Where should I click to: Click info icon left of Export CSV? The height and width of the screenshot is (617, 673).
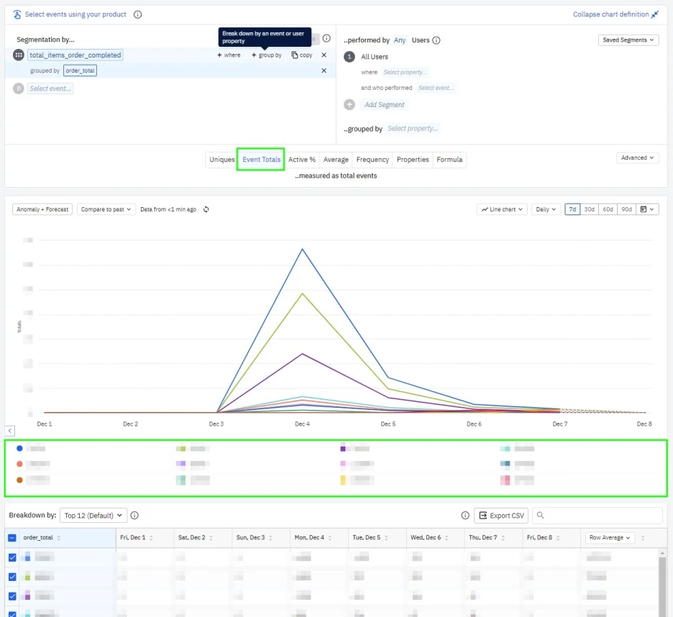(x=465, y=515)
